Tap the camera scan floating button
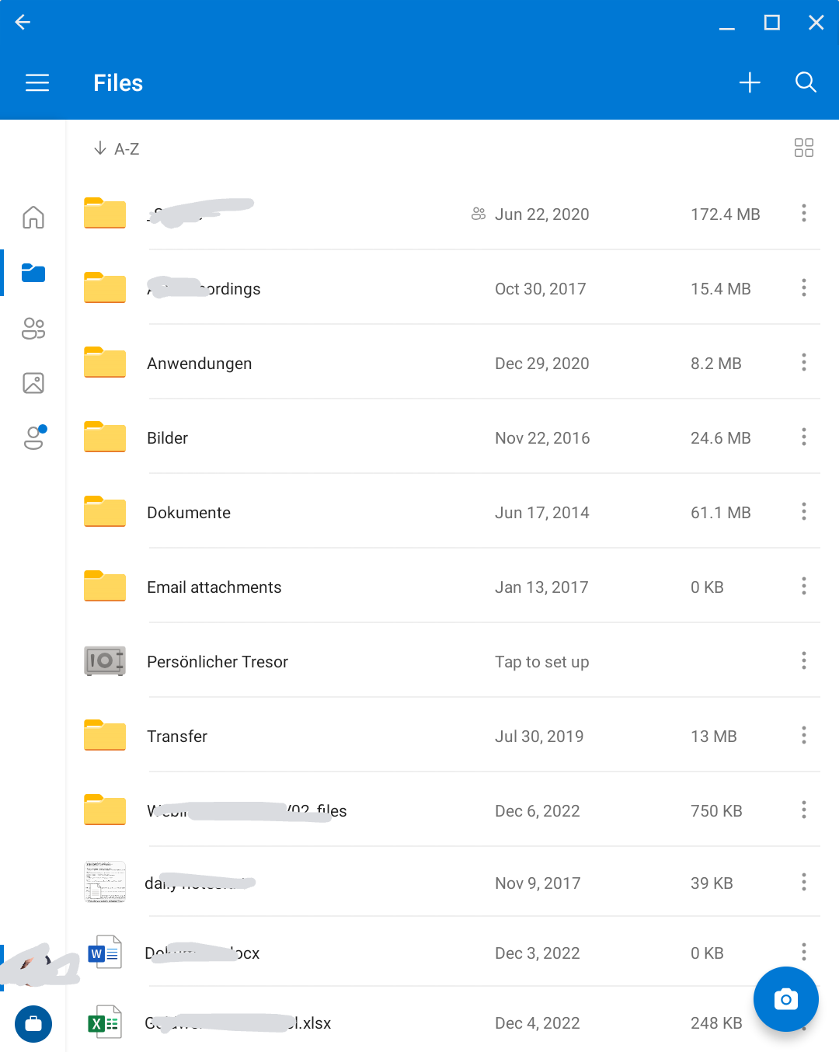 [786, 999]
